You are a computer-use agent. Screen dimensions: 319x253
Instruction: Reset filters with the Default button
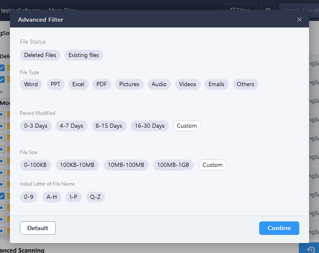tap(38, 228)
